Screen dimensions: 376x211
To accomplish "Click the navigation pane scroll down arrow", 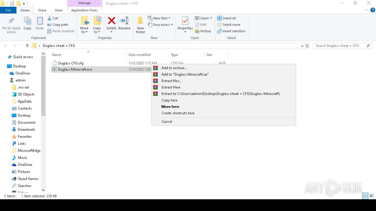I will tap(43, 190).
